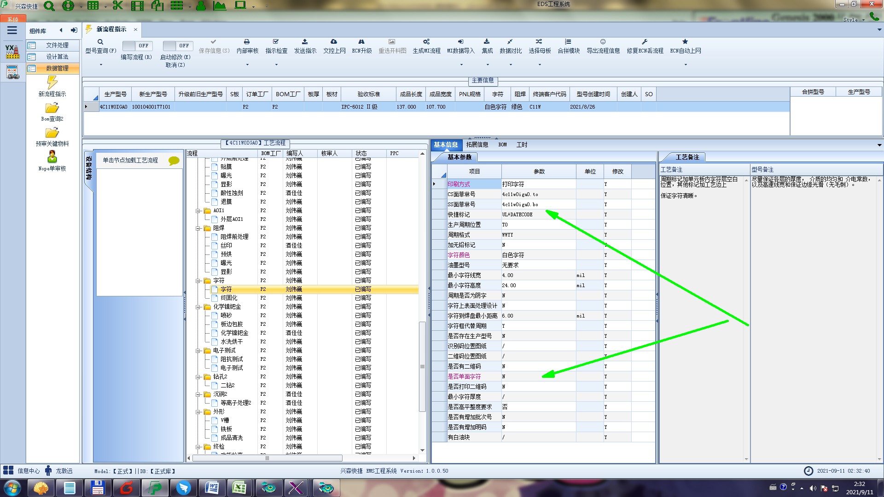Click the 合拼模块 list tool
Viewport: 884px width, 497px height.
click(569, 46)
